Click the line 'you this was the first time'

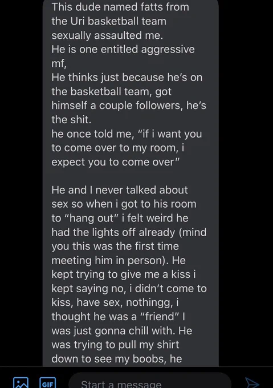[x=115, y=246]
